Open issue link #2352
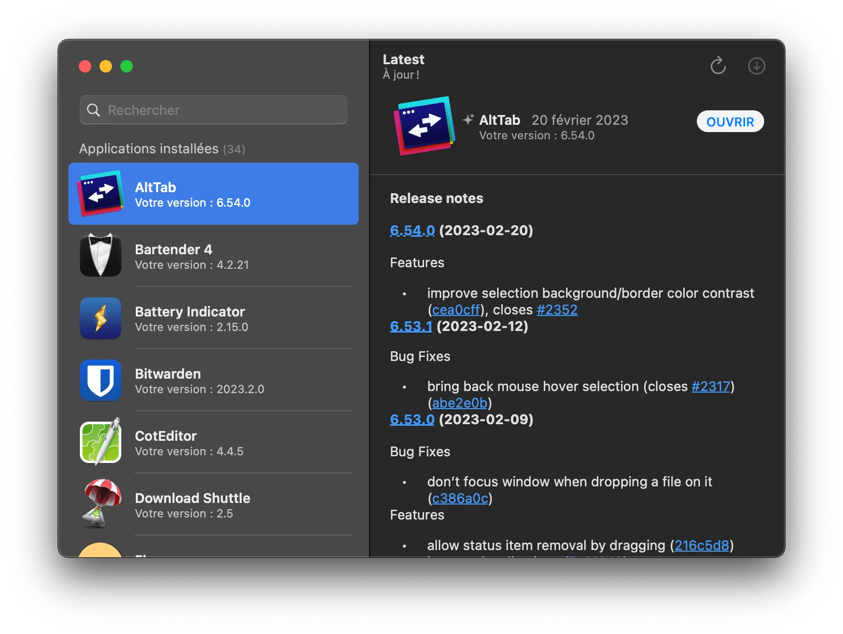The image size is (843, 634). click(557, 310)
